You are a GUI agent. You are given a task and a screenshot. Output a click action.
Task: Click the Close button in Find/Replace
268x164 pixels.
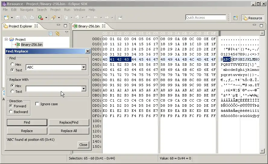tap(83, 145)
